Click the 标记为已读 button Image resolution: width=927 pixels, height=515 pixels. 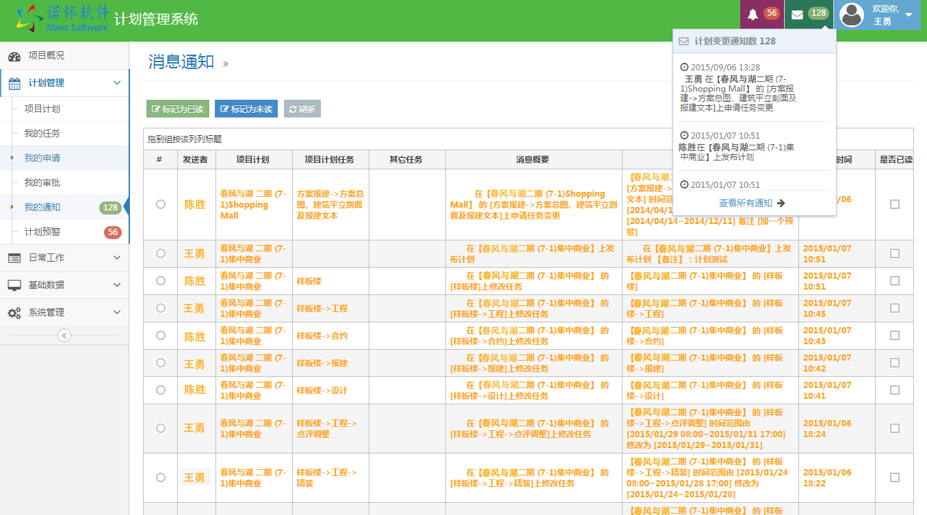pyautogui.click(x=177, y=109)
